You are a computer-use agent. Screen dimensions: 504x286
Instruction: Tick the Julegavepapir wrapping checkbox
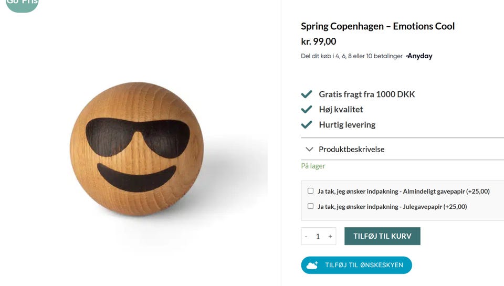[310, 206]
